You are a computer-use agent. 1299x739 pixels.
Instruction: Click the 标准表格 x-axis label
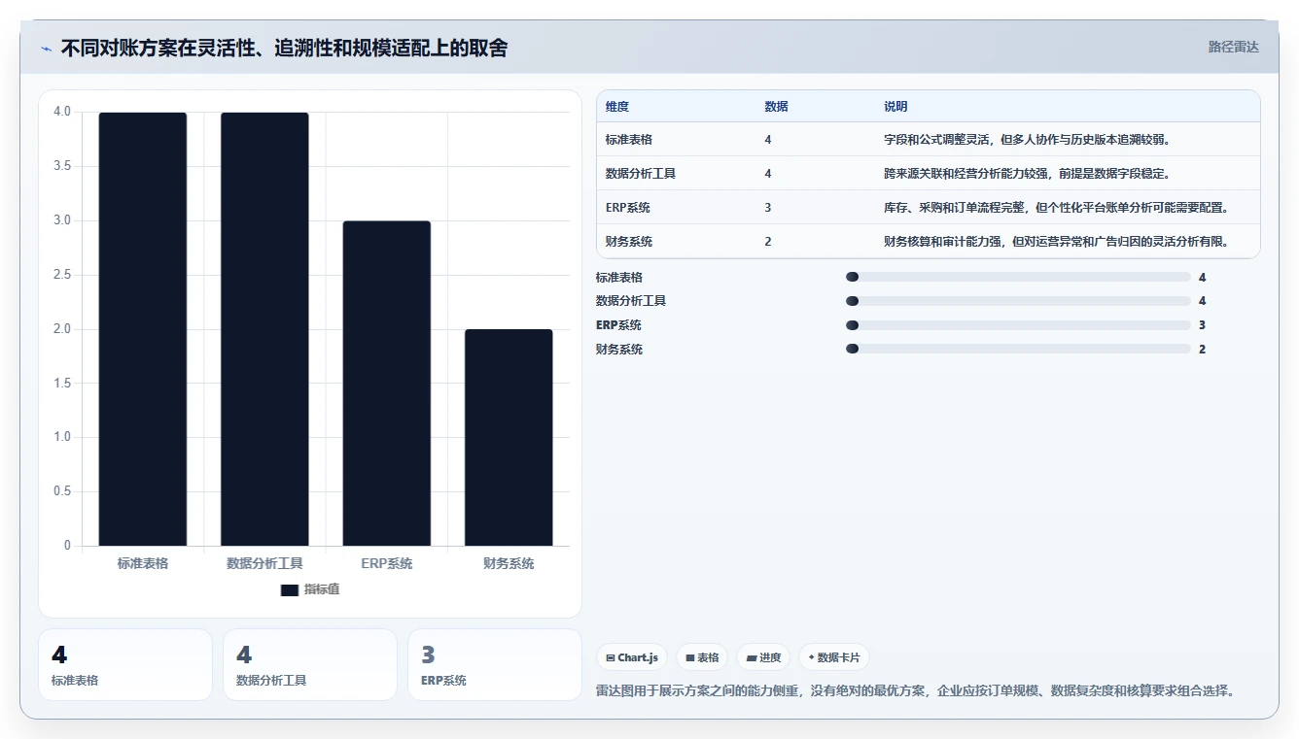(x=143, y=563)
